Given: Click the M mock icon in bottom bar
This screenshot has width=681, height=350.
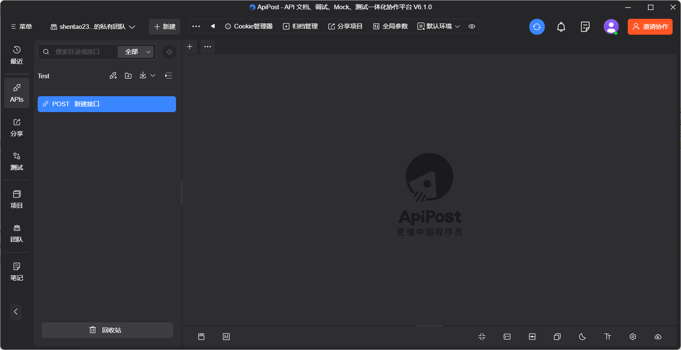Looking at the screenshot, I should coord(226,337).
